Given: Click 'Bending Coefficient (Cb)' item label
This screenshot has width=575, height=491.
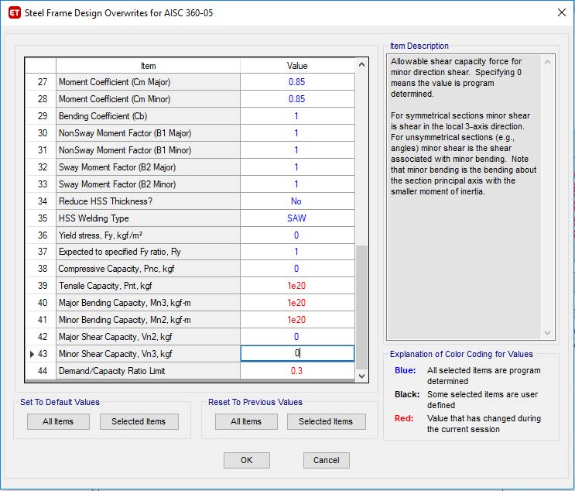Looking at the screenshot, I should coord(103,116).
